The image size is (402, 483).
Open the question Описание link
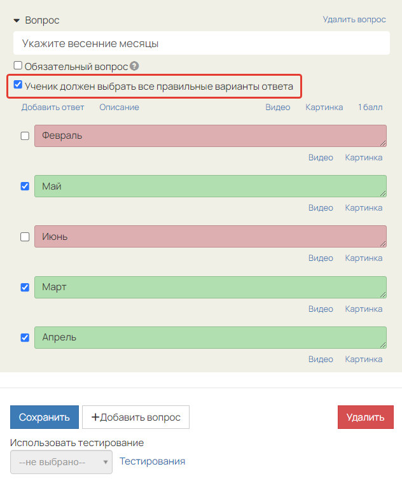pos(119,108)
